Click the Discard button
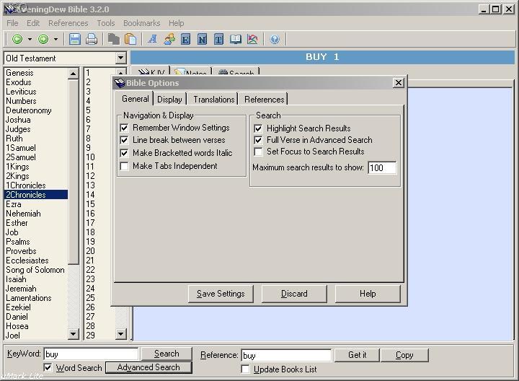The image size is (519, 381). coord(294,294)
